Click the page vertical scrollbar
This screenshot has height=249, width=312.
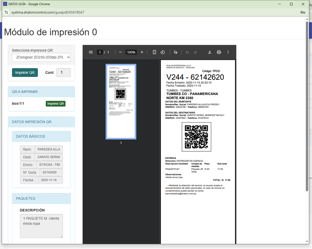307,106
